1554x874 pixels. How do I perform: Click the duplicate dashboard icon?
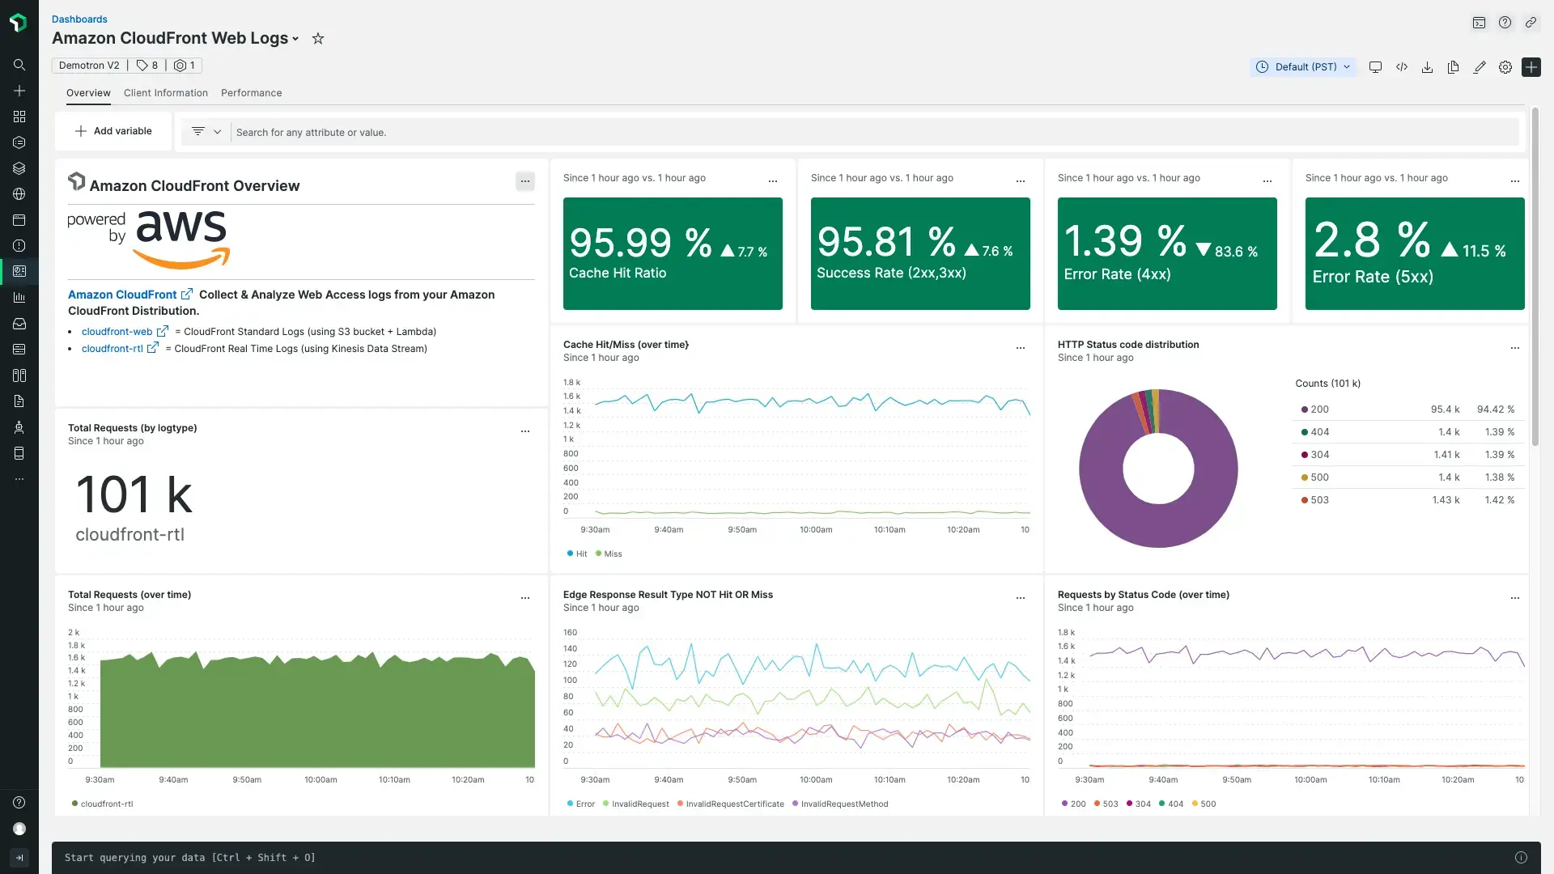click(x=1454, y=67)
